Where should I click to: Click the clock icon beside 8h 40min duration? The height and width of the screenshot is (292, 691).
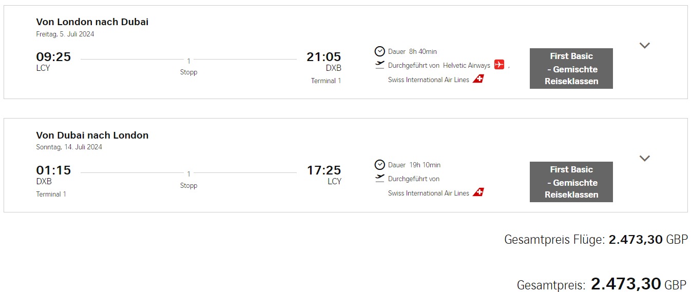pyautogui.click(x=379, y=51)
